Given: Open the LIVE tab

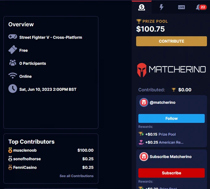Looking at the screenshot, I should (182, 7).
